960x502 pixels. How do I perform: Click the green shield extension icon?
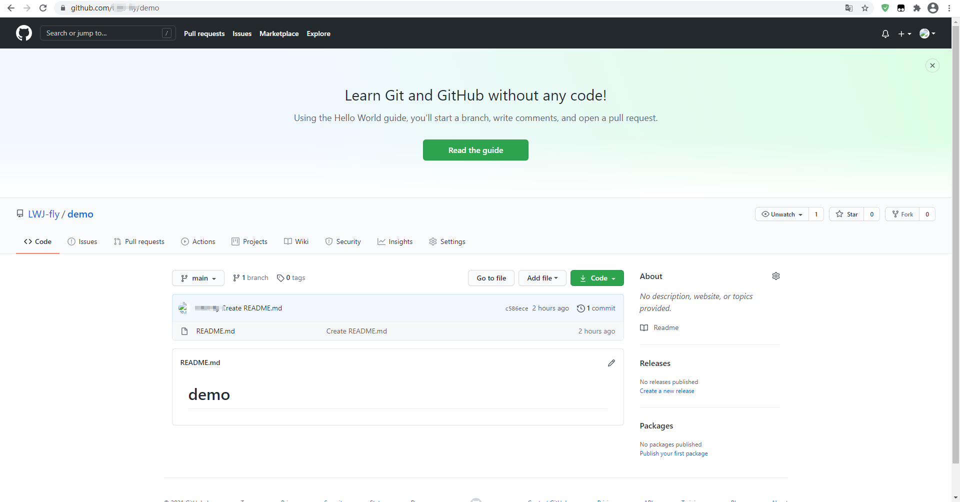(x=885, y=8)
